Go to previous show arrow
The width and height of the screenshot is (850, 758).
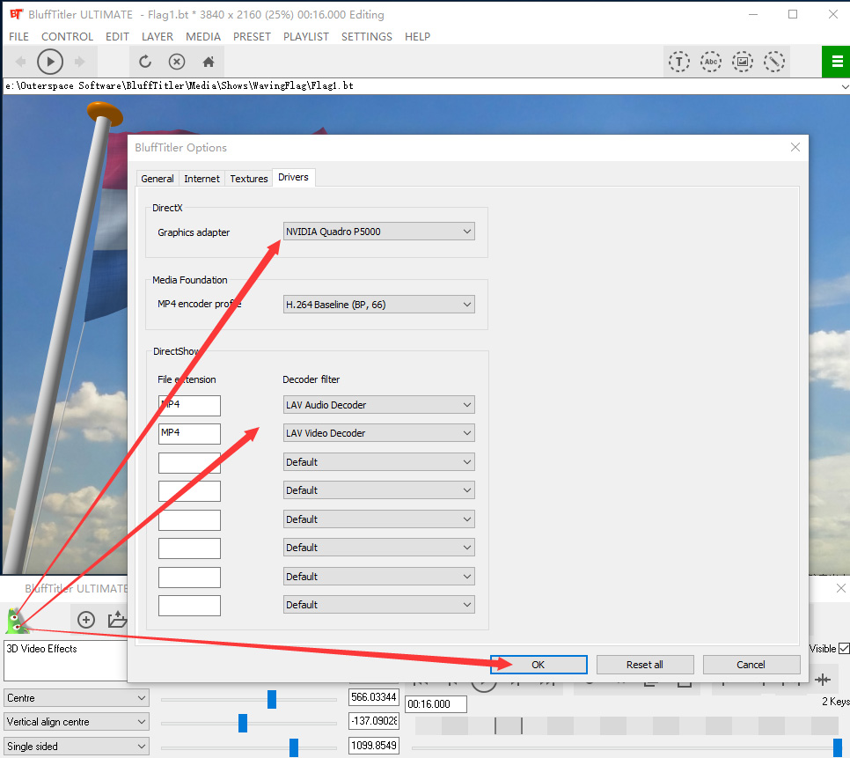[x=20, y=62]
